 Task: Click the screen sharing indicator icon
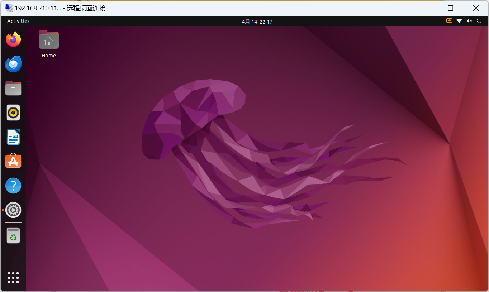[449, 21]
